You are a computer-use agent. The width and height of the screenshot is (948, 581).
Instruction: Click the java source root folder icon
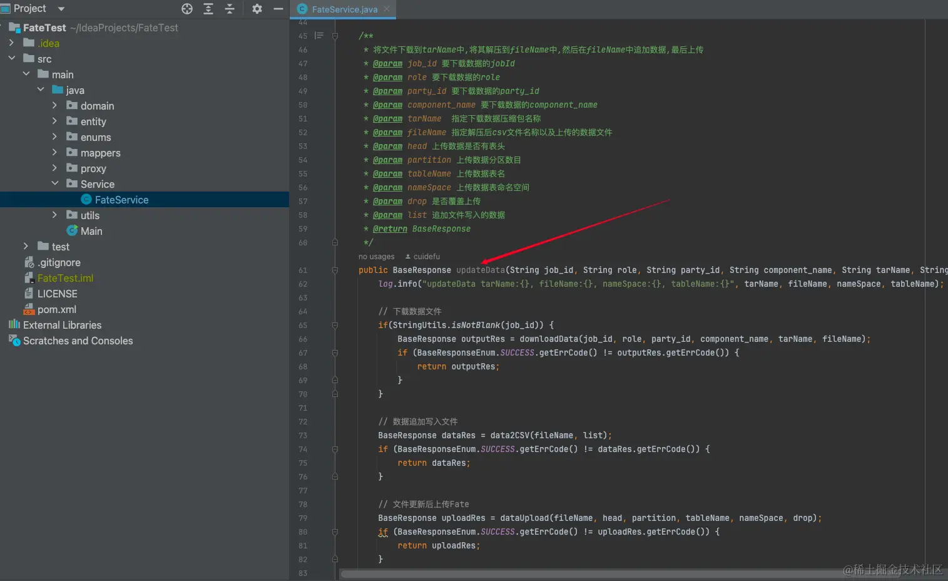click(58, 90)
